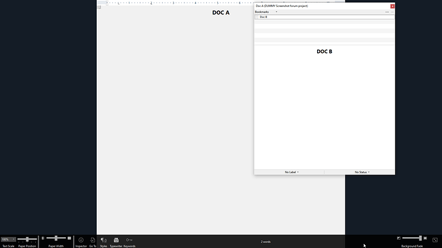The width and height of the screenshot is (442, 248).
Task: Exit composition mode with corner arrows icon
Action: coord(435,240)
